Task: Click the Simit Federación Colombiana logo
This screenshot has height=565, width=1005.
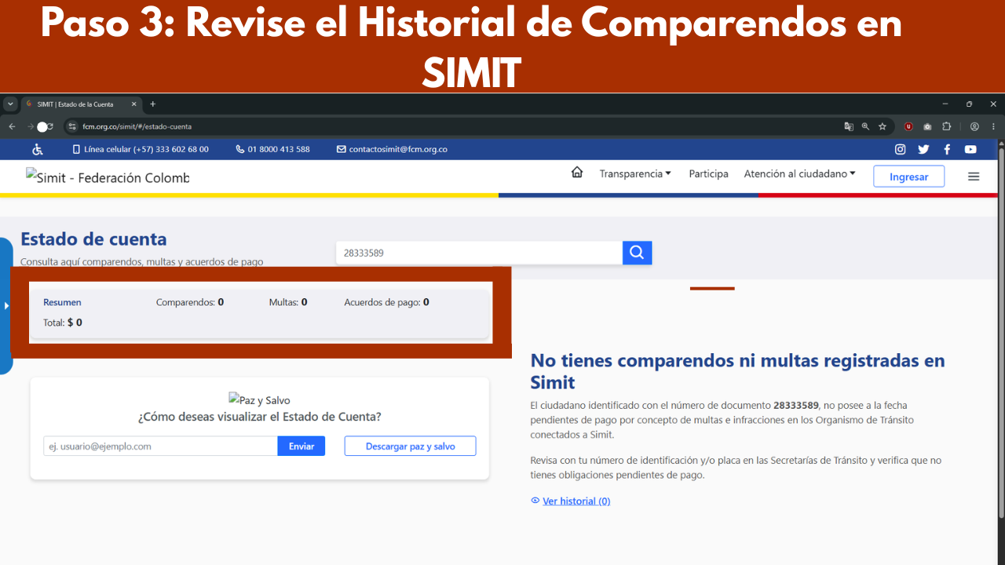Action: (x=108, y=177)
